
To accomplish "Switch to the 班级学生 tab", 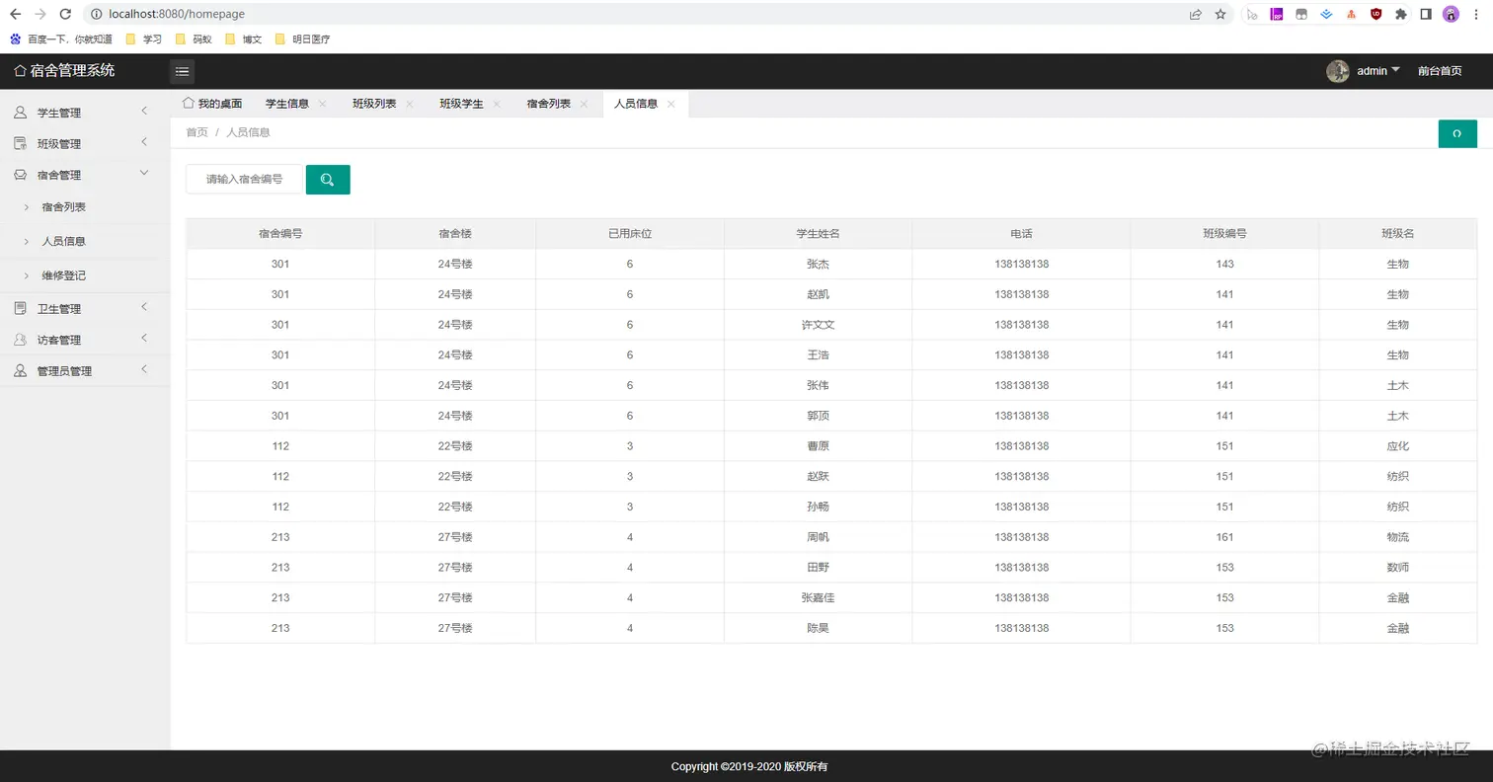I will tap(461, 104).
